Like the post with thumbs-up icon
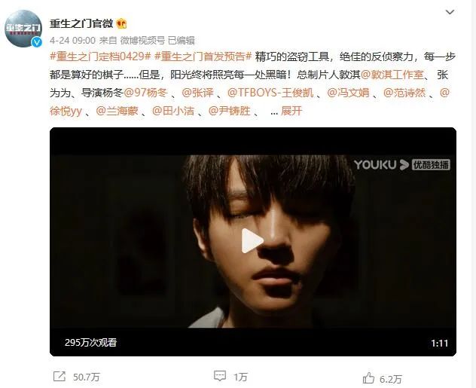Image resolution: width=476 pixels, height=388 pixels. [x=368, y=378]
